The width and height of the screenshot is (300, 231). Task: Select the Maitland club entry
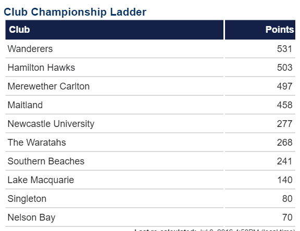25,105
